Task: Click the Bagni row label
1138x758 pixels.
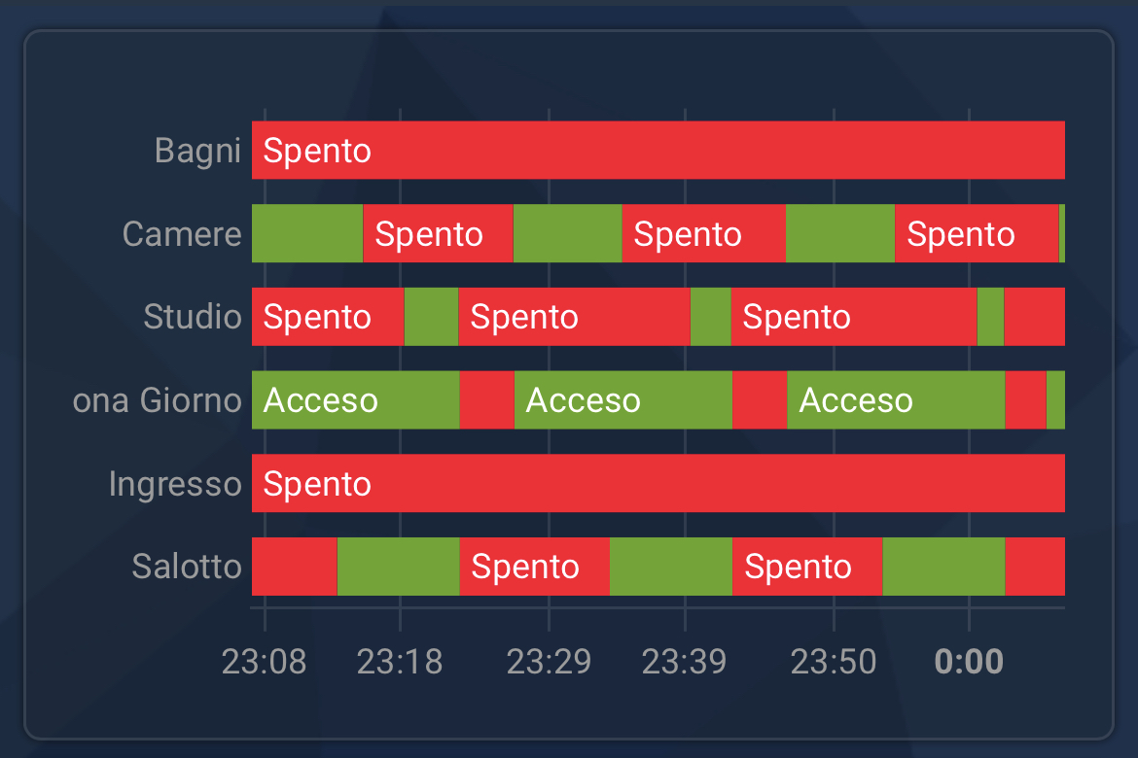Action: pyautogui.click(x=197, y=151)
